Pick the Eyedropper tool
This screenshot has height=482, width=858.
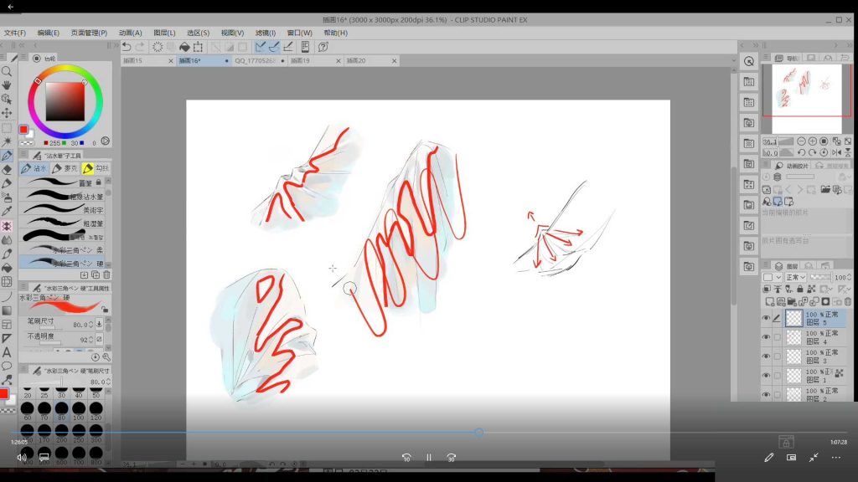click(7, 212)
